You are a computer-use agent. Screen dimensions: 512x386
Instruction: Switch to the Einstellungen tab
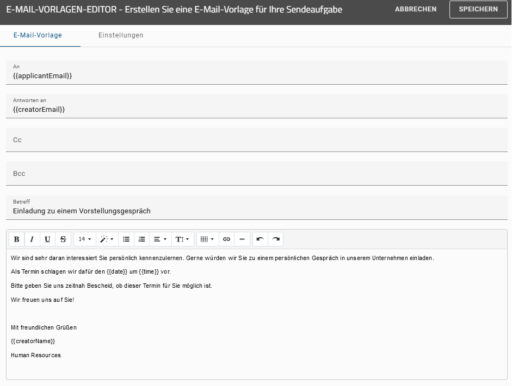point(120,35)
